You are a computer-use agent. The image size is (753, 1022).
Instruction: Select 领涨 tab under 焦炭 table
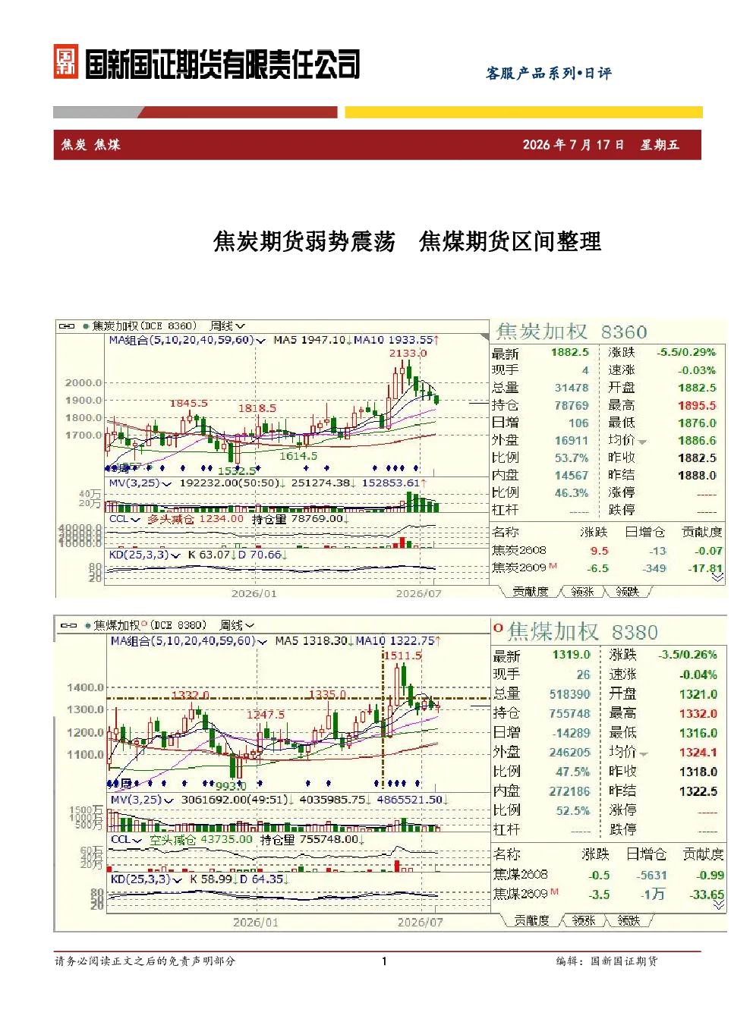[x=583, y=592]
